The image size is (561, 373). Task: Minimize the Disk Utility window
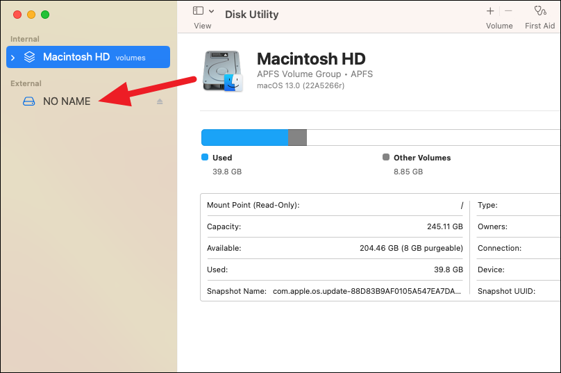point(31,15)
